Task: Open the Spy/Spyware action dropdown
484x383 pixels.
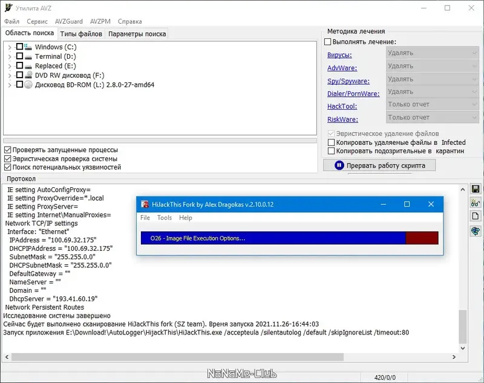Action: 432,79
